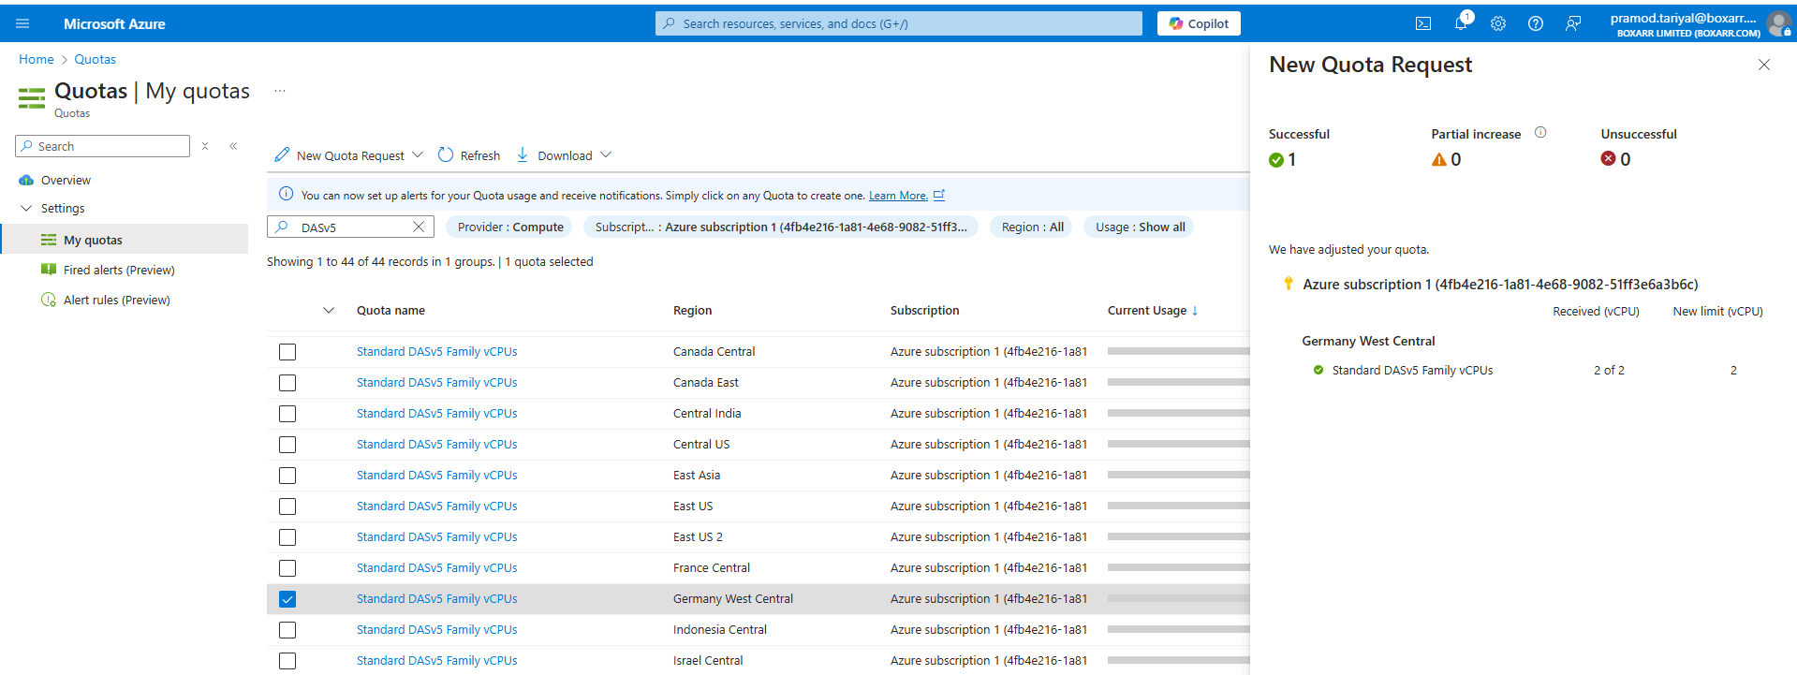Check the Israel Central row checkbox

[287, 661]
